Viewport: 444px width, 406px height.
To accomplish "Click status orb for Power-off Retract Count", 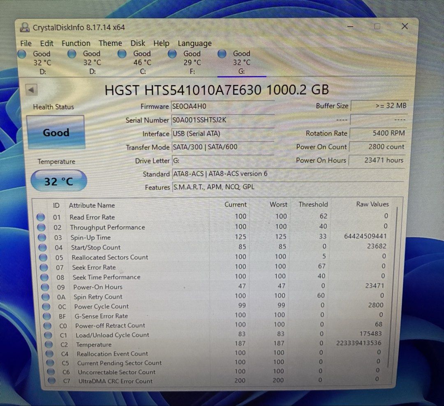I will point(48,325).
